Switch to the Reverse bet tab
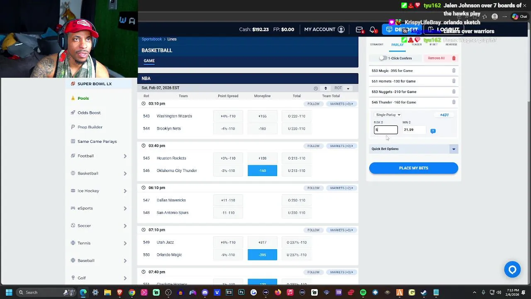This screenshot has height=299, width=531. [451, 44]
